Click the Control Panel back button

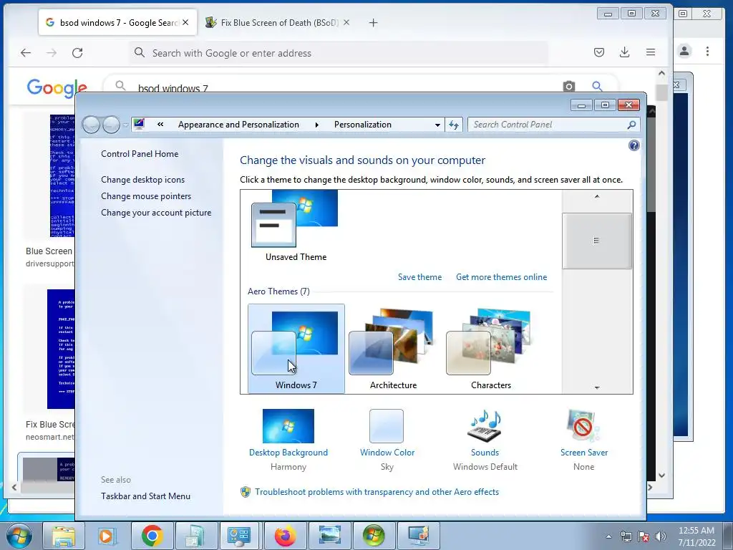click(91, 125)
